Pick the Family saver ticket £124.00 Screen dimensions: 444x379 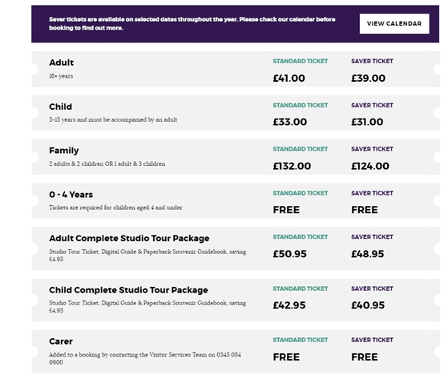(x=370, y=166)
